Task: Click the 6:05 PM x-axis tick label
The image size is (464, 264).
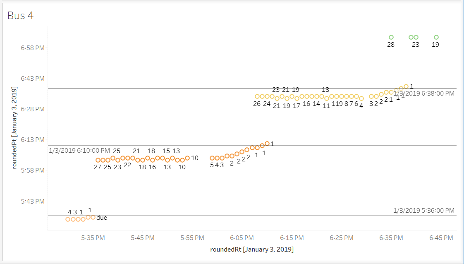Action: click(x=242, y=238)
